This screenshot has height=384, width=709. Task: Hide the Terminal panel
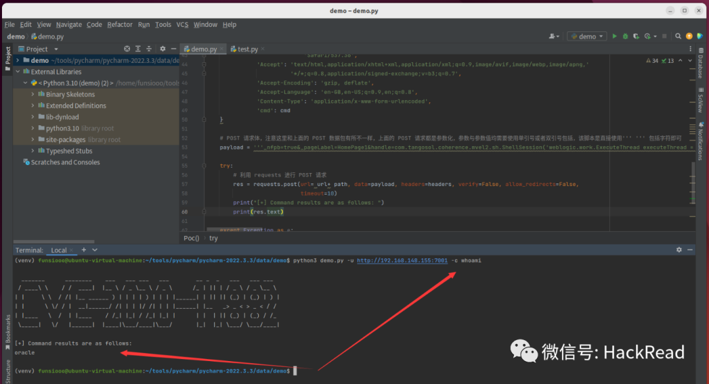tap(690, 250)
